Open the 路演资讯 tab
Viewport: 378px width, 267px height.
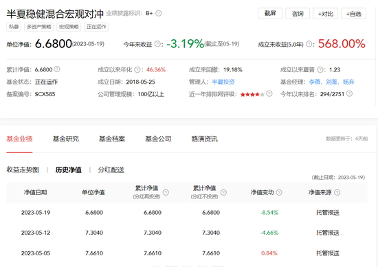204,139
